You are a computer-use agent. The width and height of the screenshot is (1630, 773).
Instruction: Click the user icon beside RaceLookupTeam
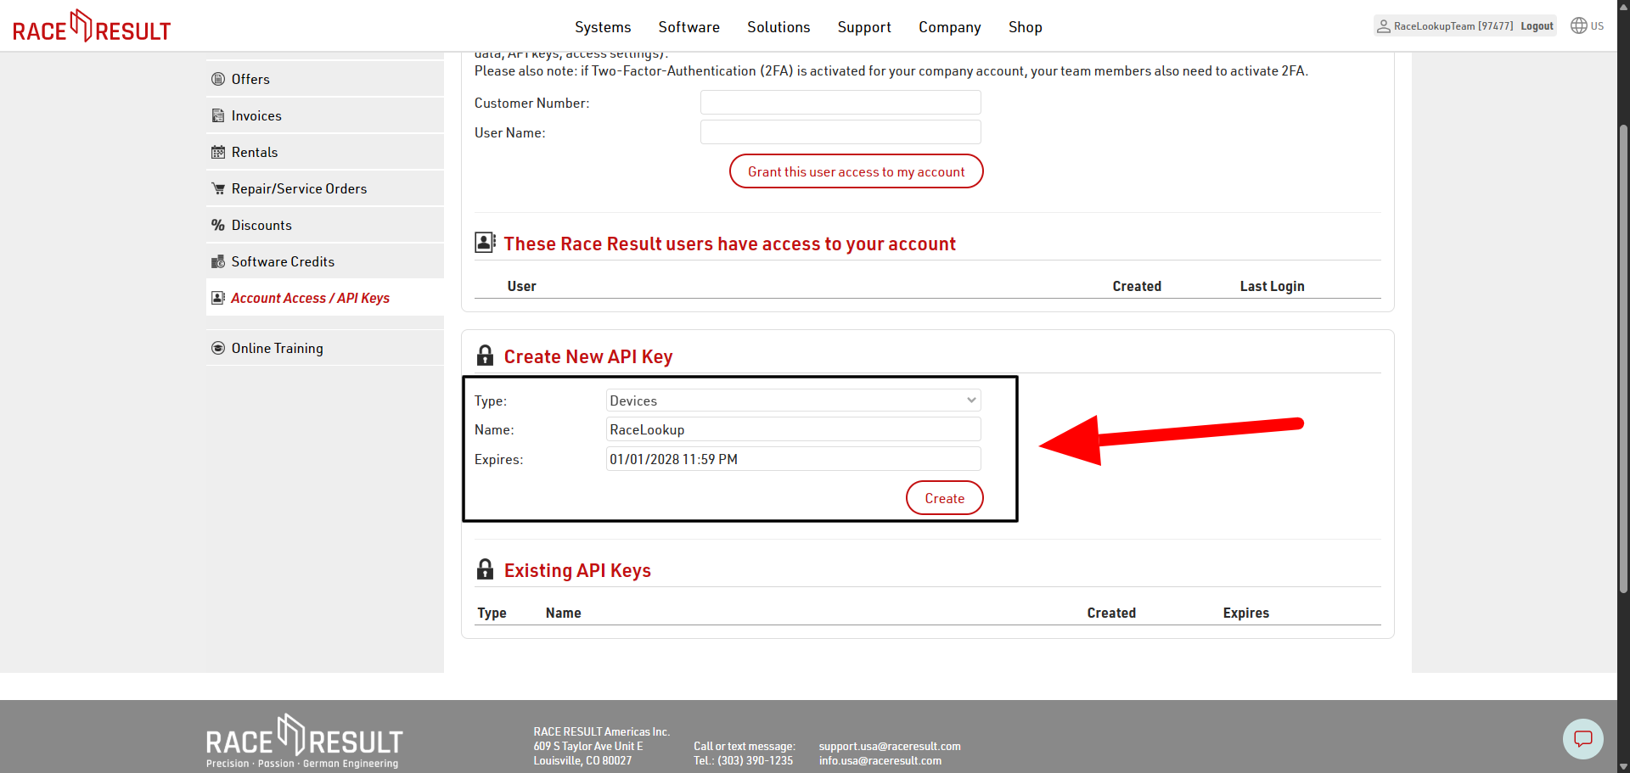1383,25
